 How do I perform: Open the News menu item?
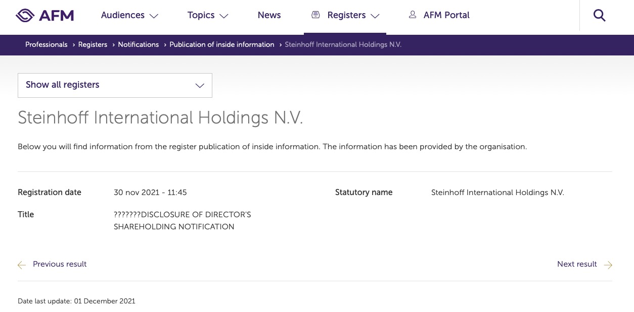(x=269, y=15)
